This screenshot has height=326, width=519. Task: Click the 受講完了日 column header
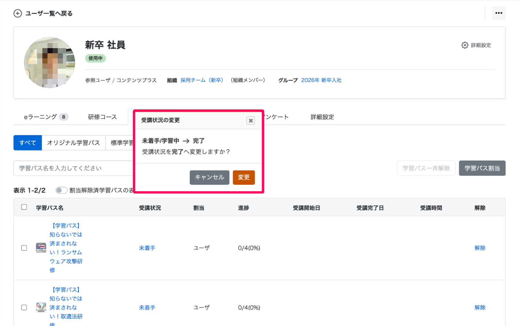370,208
